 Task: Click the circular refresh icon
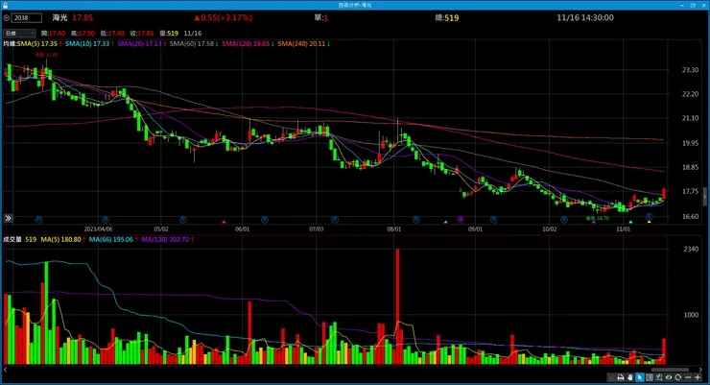(677, 377)
